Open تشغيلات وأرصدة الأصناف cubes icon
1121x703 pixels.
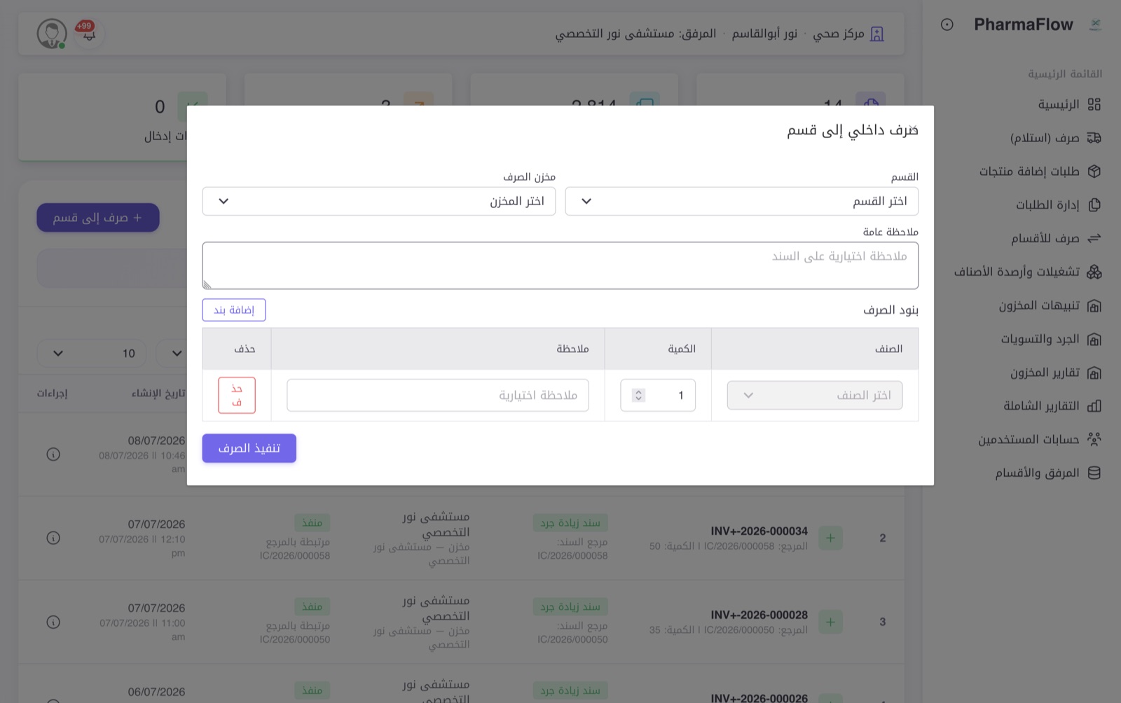click(1094, 272)
